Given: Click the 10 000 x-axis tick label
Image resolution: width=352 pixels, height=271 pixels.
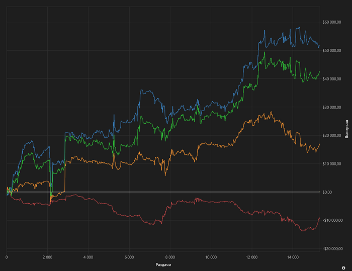Looking at the screenshot, I should coord(211,257).
